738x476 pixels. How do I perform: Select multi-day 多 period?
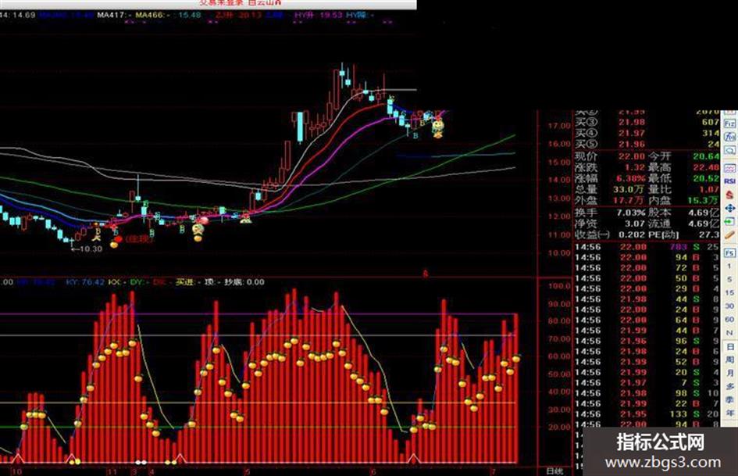pyautogui.click(x=729, y=386)
